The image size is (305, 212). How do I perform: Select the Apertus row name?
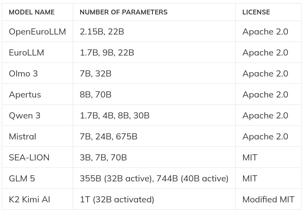tap(25, 94)
